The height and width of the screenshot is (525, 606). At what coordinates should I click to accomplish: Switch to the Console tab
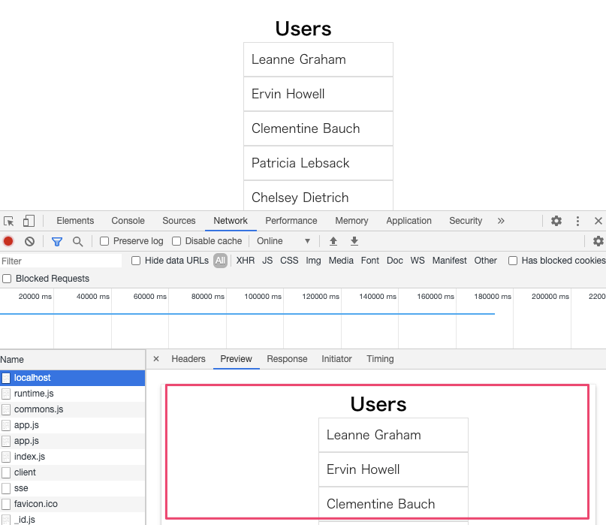click(128, 221)
